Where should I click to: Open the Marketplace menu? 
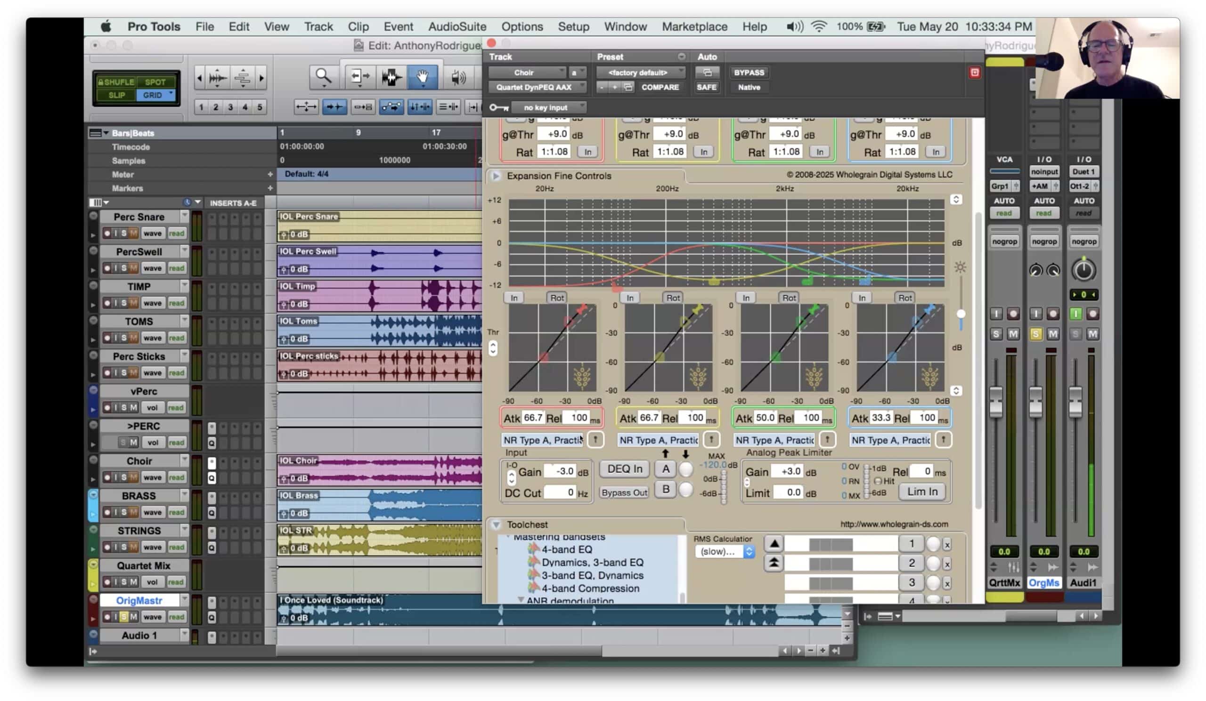coord(694,27)
